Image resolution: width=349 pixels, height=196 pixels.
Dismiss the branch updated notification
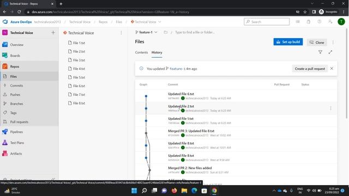point(332,69)
